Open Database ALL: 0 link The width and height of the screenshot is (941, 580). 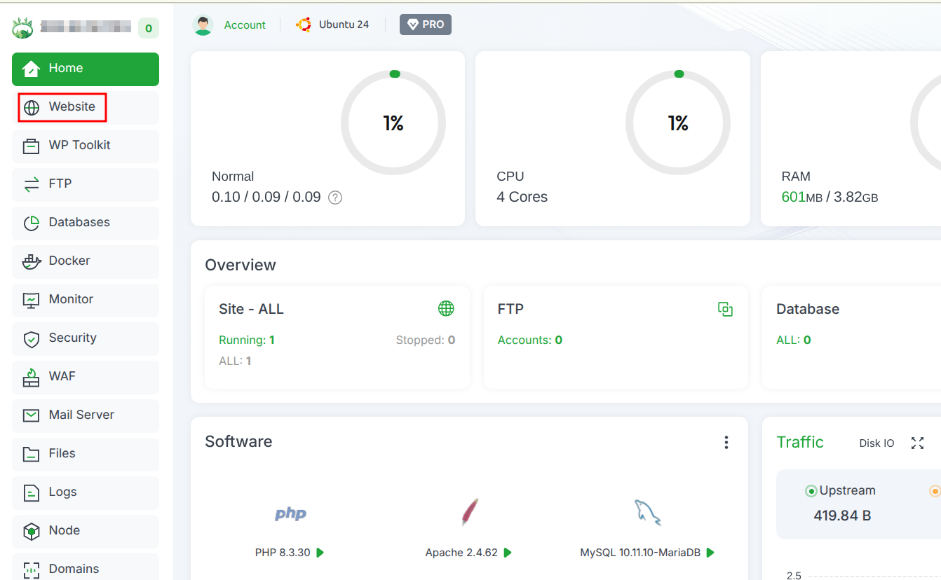coord(794,340)
